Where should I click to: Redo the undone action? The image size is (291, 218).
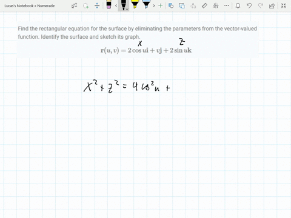(261, 5)
